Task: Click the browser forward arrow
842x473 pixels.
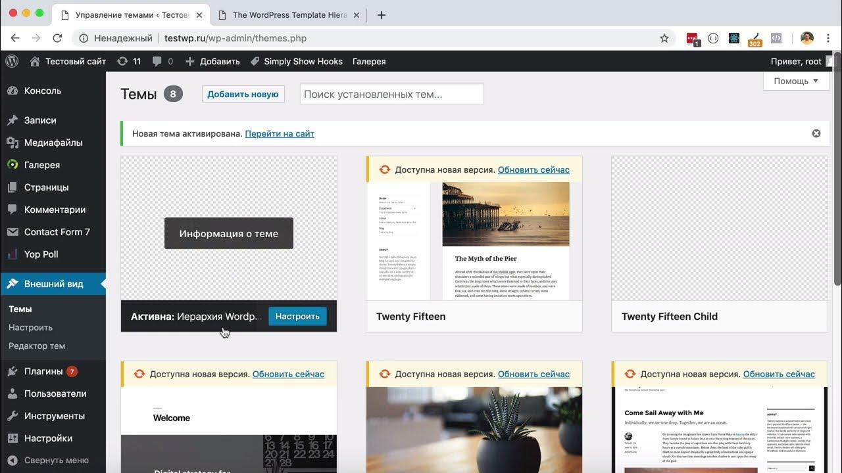Action: click(36, 38)
